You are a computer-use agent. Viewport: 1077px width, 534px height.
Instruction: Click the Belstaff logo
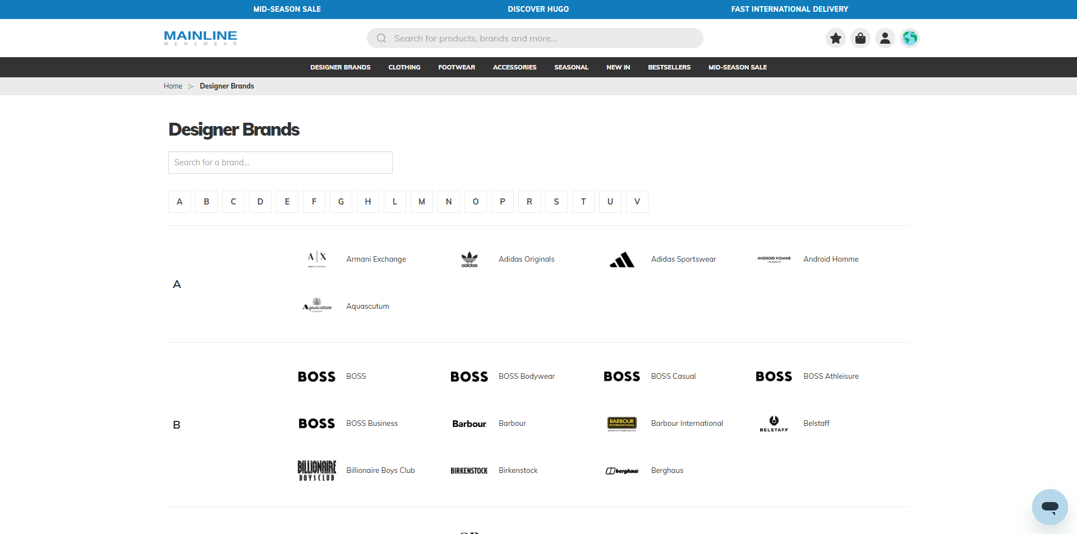[774, 424]
